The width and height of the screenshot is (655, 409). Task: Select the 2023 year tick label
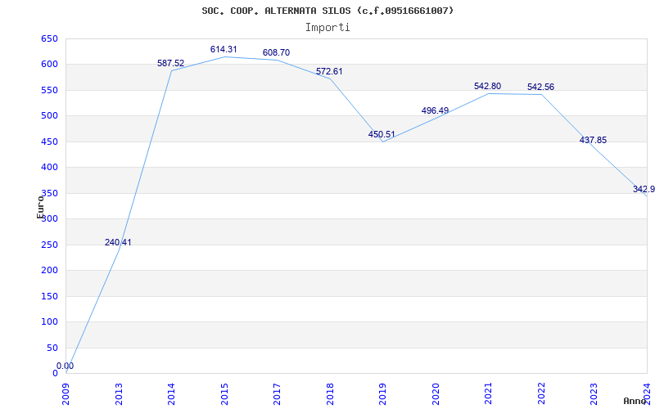[x=594, y=394]
